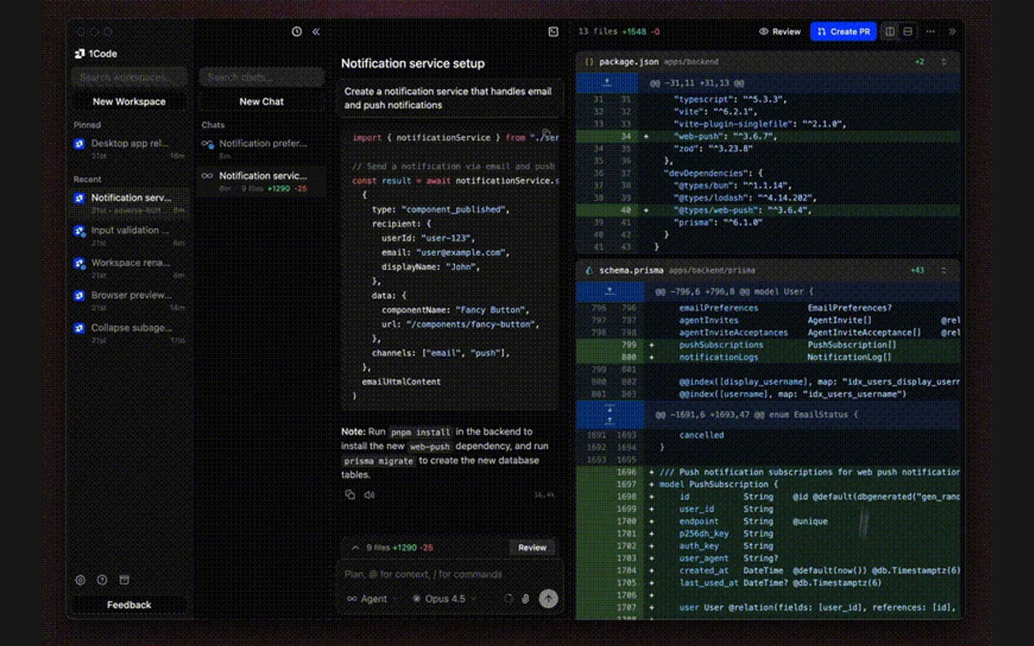The image size is (1034, 646).
Task: Expand hidden lines at enum EmailStatus hunk
Action: [x=609, y=414]
